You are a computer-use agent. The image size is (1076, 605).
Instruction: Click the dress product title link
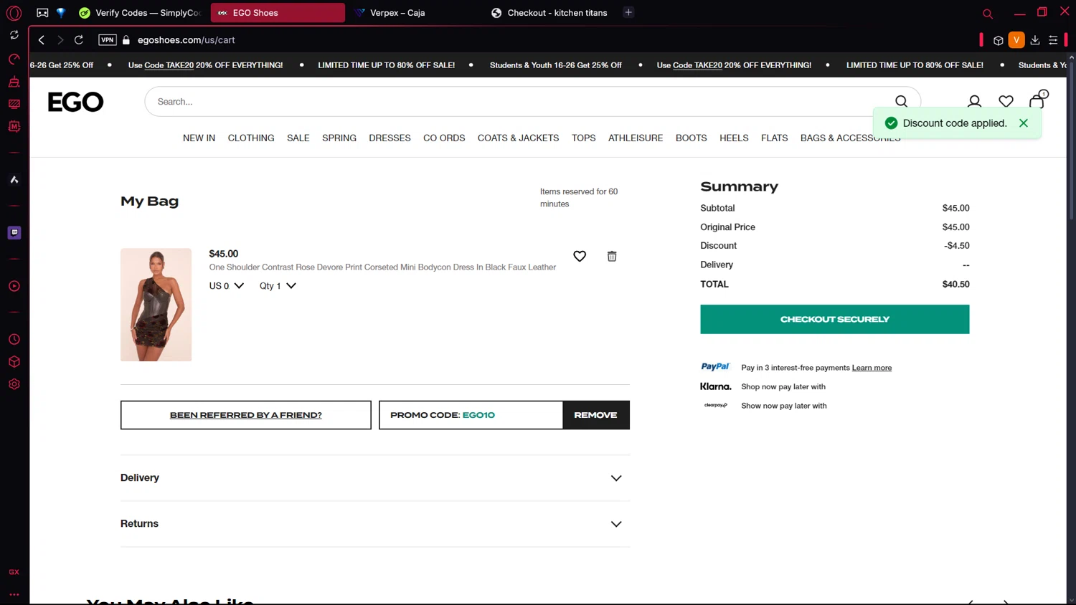[382, 267]
